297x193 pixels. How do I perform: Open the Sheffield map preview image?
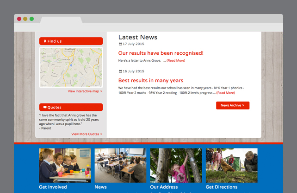(x=71, y=68)
